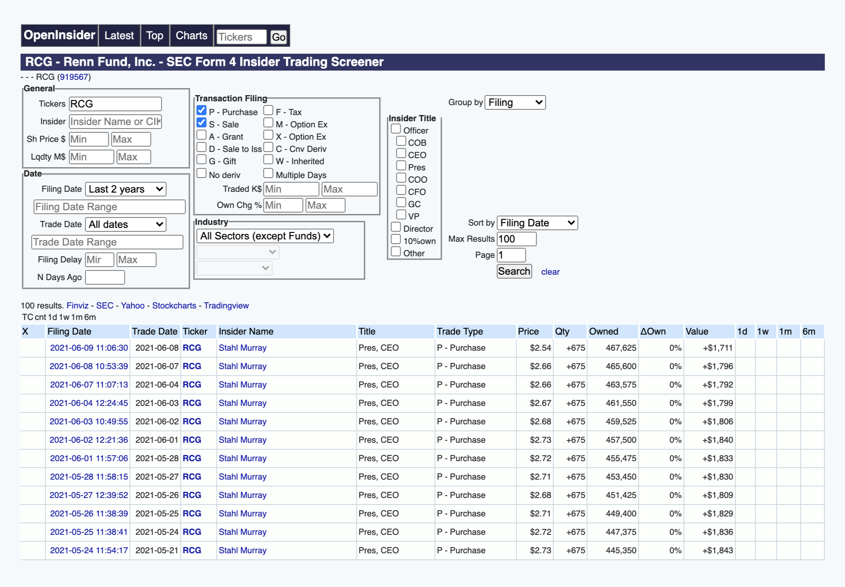
Task: Click owned amount 445,350
Action: [621, 551]
